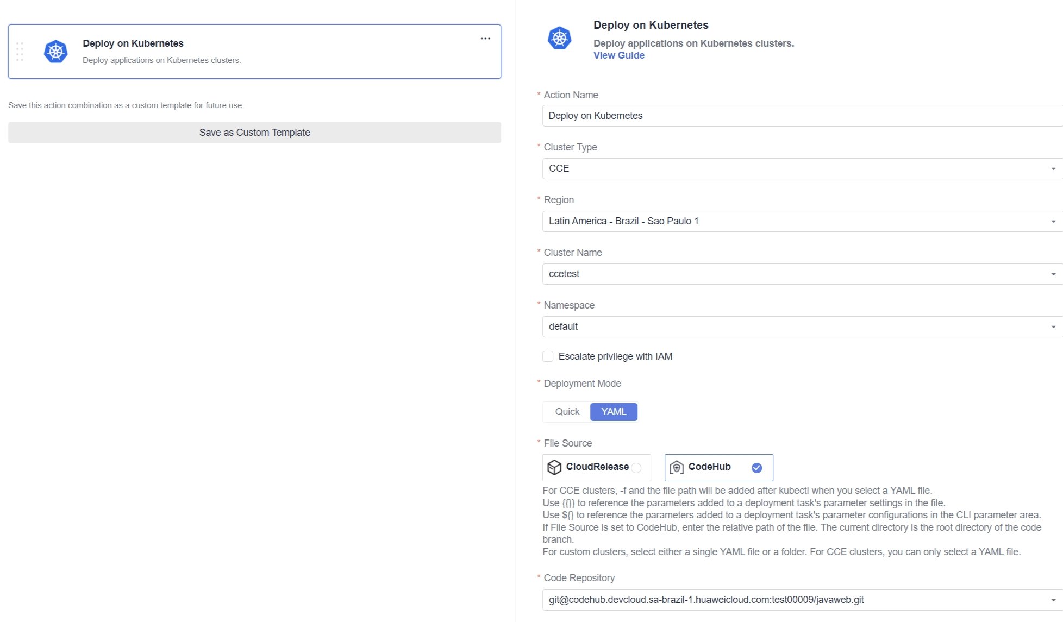Open the three-dot menu on action card

tap(485, 39)
